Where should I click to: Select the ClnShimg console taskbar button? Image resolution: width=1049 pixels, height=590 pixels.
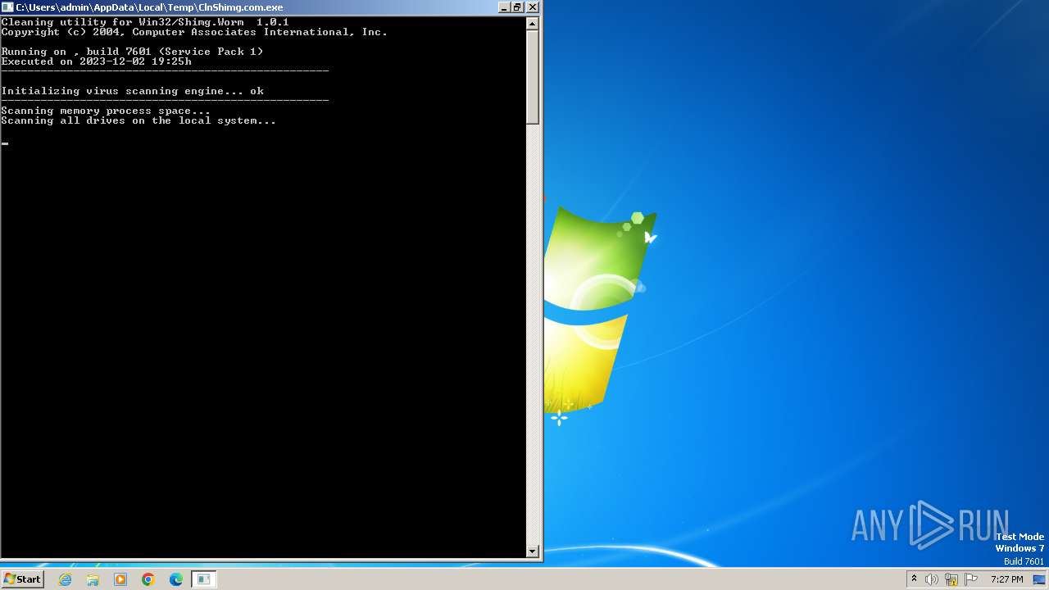coord(204,579)
